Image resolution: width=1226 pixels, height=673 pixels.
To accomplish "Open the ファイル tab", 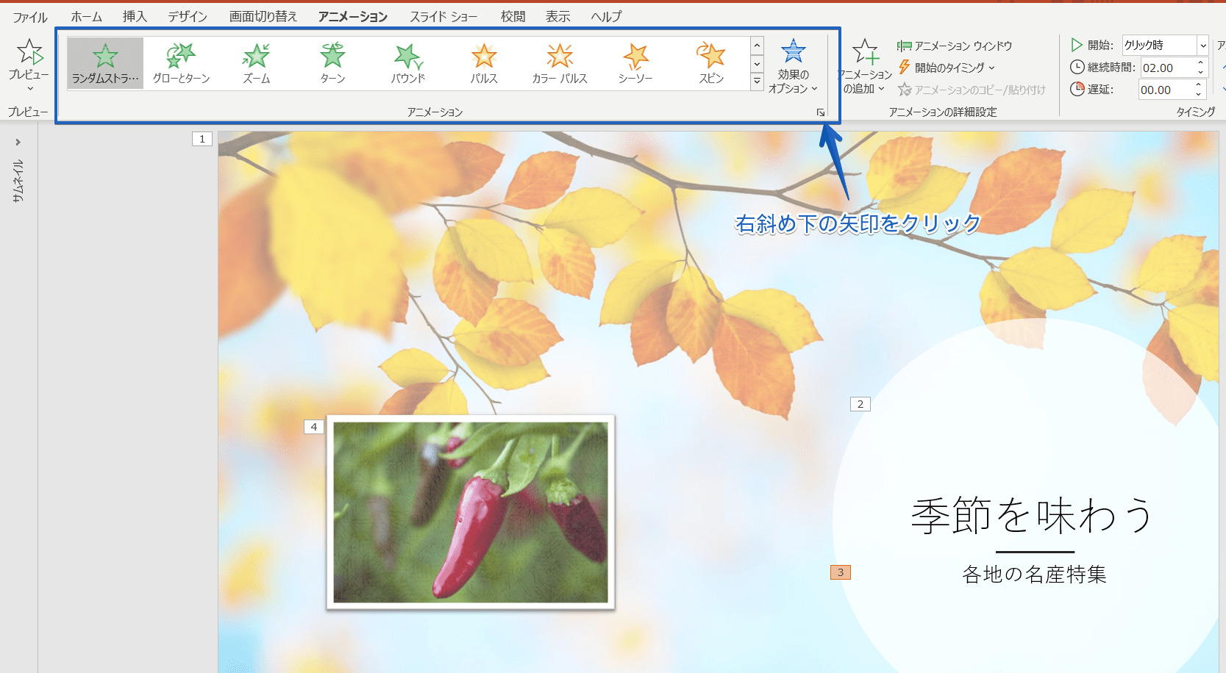I will coord(29,17).
